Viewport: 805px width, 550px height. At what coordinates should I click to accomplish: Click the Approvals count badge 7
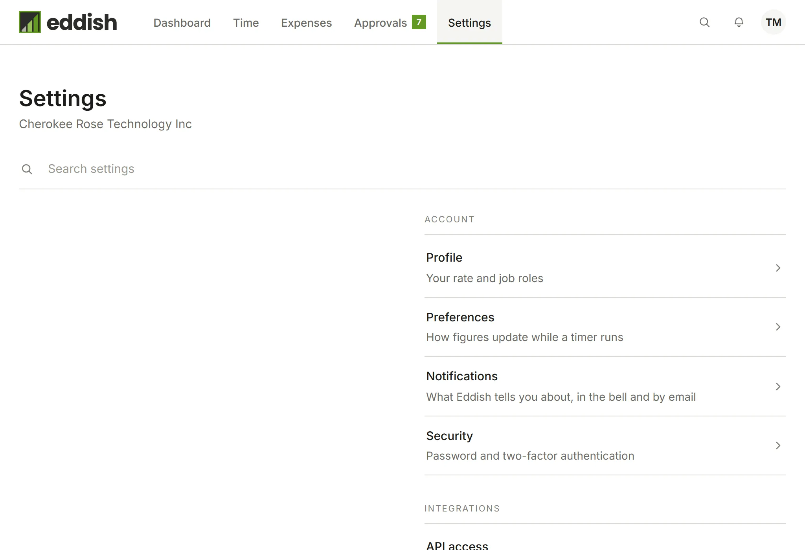[419, 22]
